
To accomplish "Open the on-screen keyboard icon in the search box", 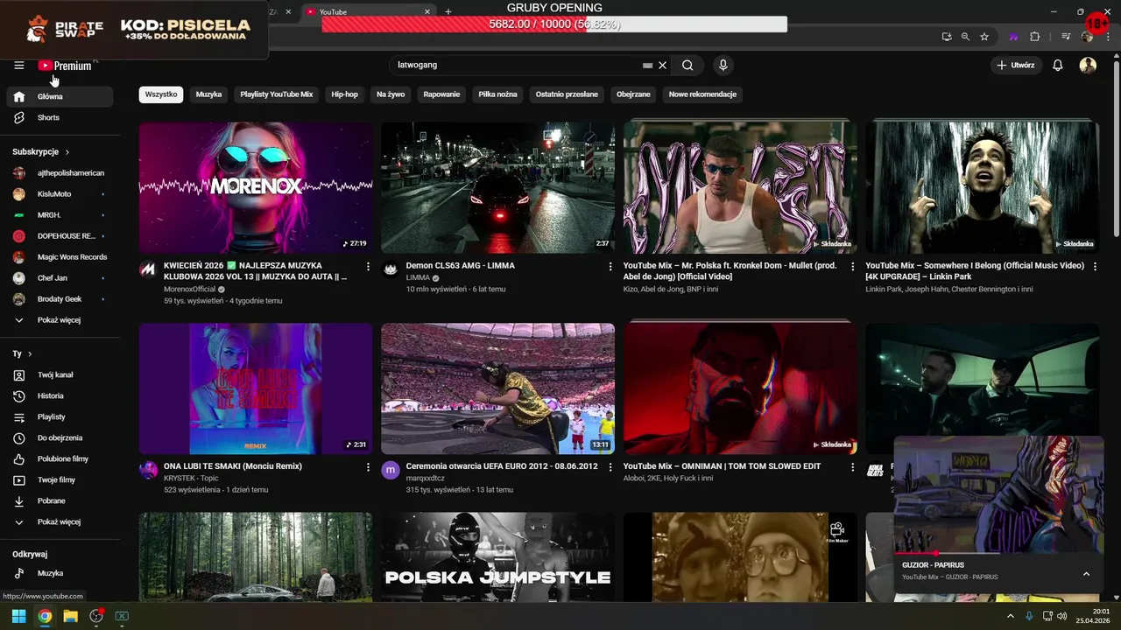I will 647,65.
